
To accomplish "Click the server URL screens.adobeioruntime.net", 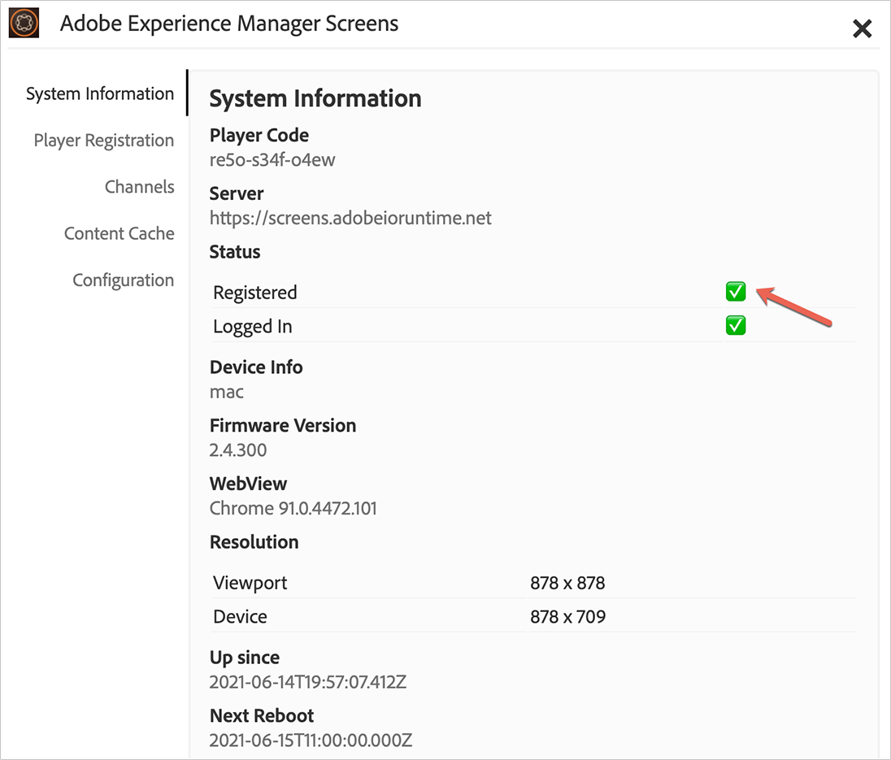I will click(x=350, y=218).
